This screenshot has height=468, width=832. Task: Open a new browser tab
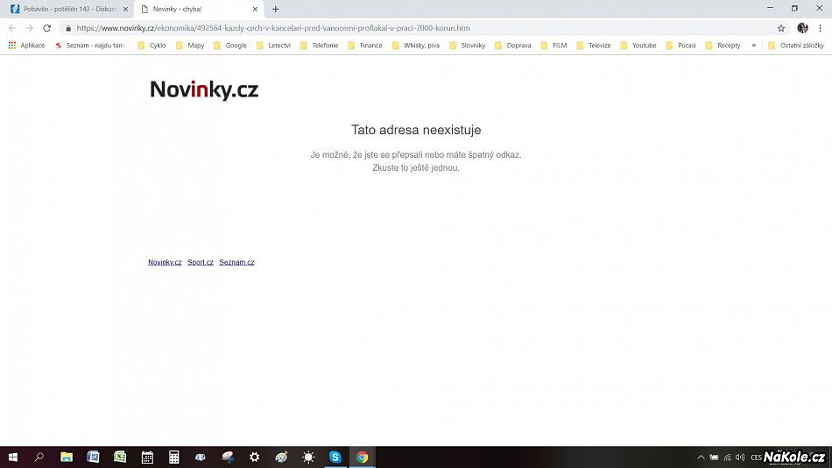pos(275,9)
